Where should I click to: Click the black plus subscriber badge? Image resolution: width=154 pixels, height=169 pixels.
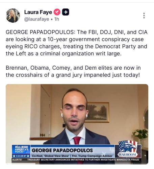(66, 12)
